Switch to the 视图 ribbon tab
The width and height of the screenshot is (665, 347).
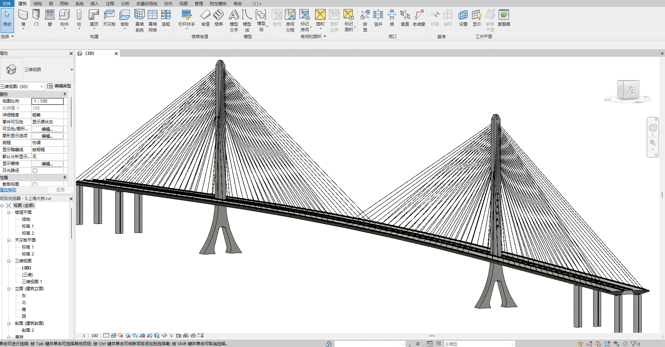[x=183, y=3]
